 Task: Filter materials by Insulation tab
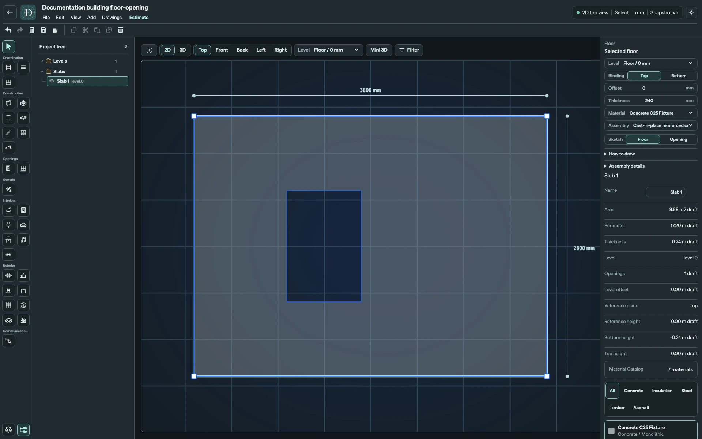662,391
